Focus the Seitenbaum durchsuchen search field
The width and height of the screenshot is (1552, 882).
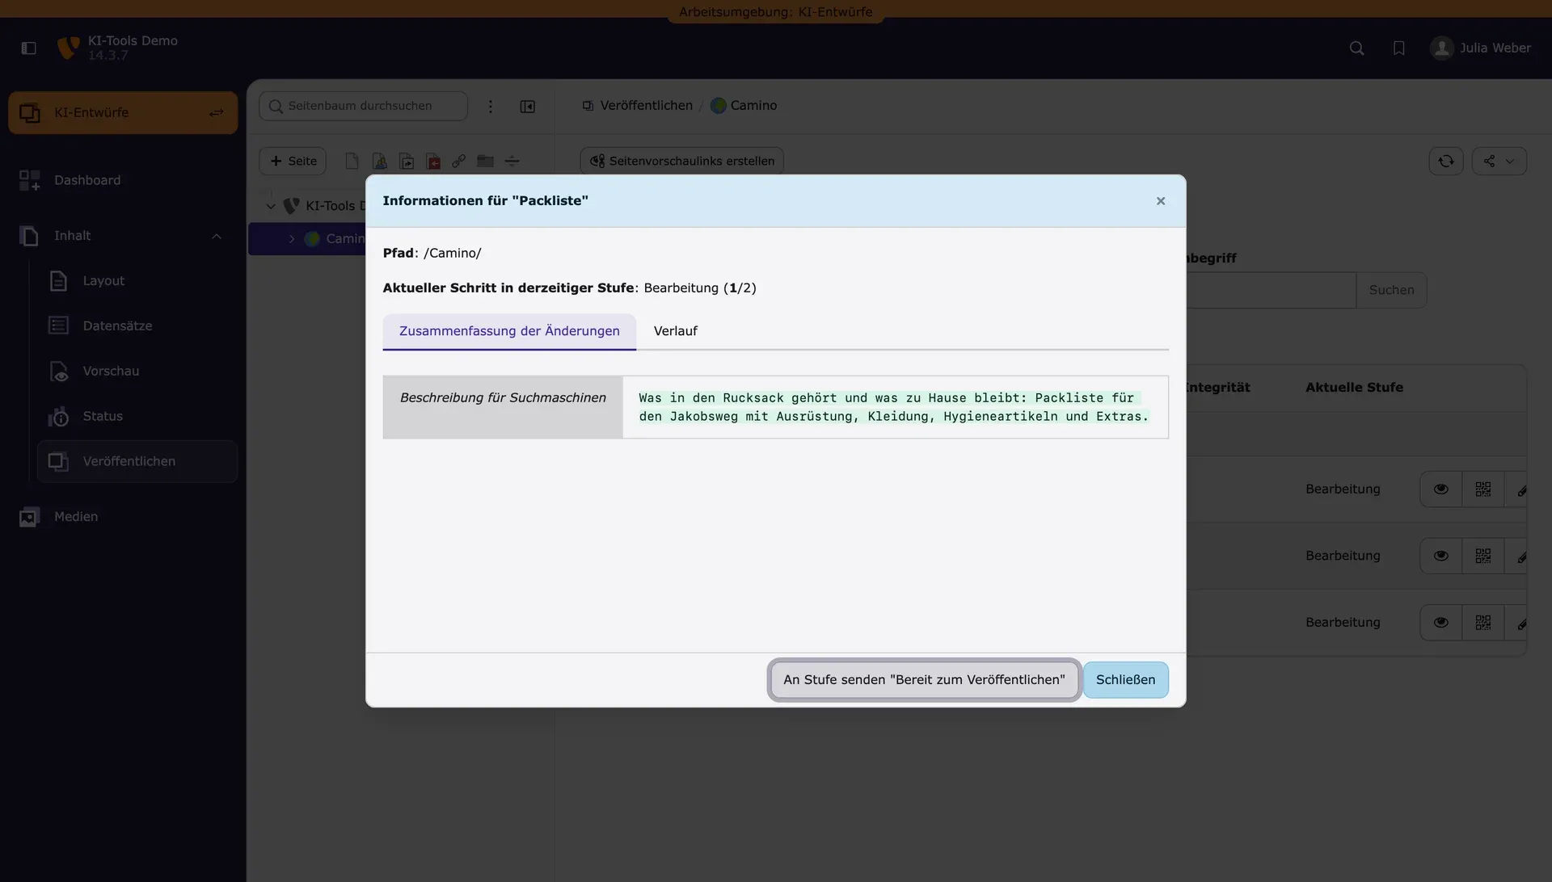[363, 106]
